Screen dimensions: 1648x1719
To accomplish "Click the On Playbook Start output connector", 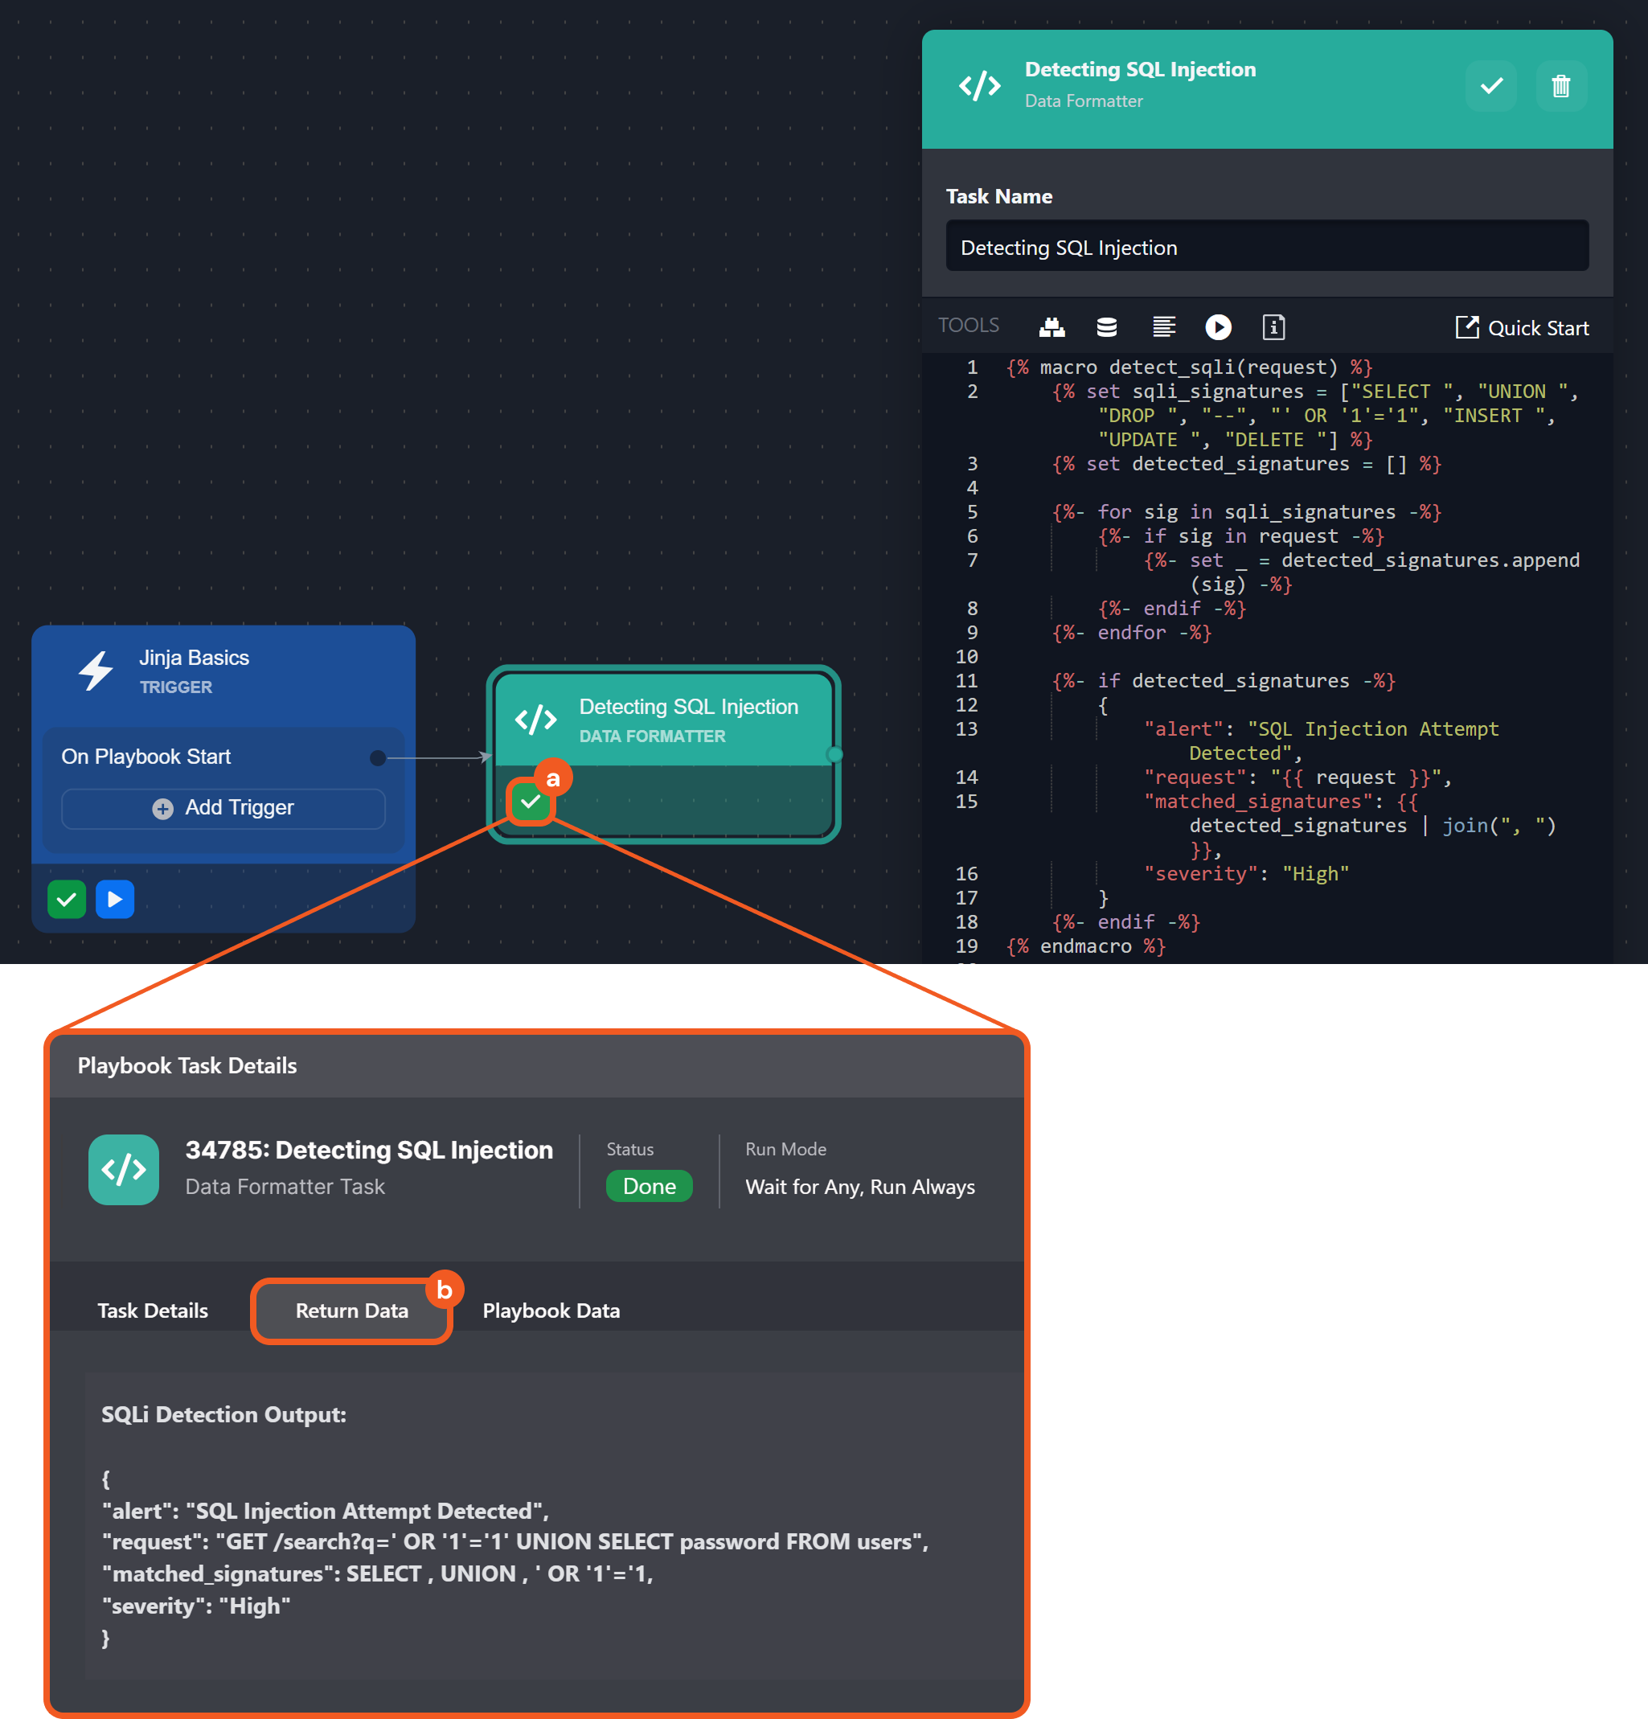I will [378, 757].
